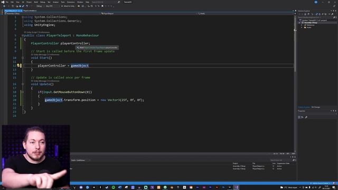Open the Start() member navigation dropdown

pyautogui.click(x=245, y=13)
